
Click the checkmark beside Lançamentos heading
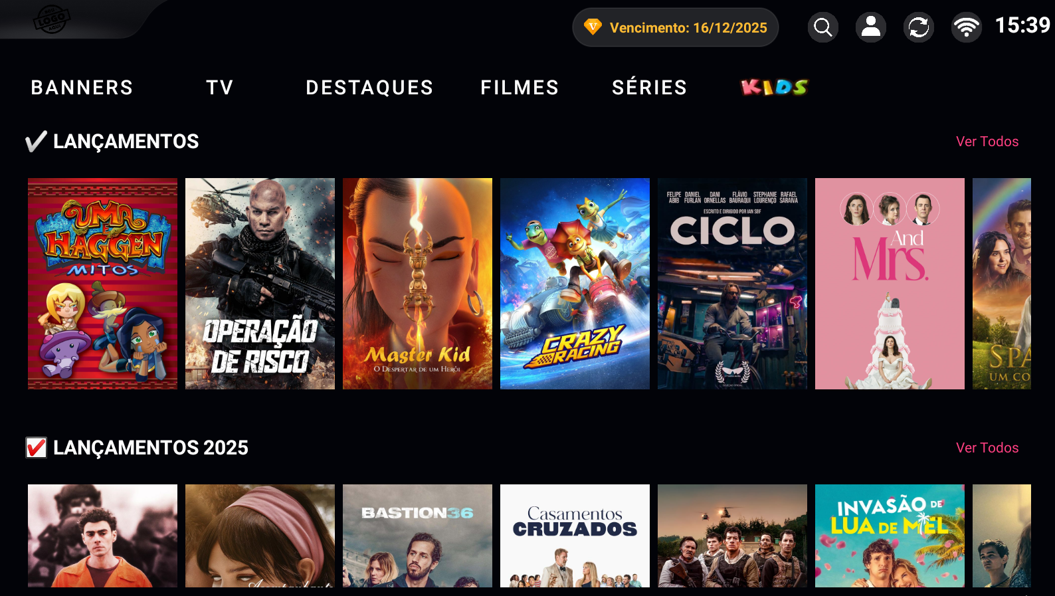click(36, 142)
